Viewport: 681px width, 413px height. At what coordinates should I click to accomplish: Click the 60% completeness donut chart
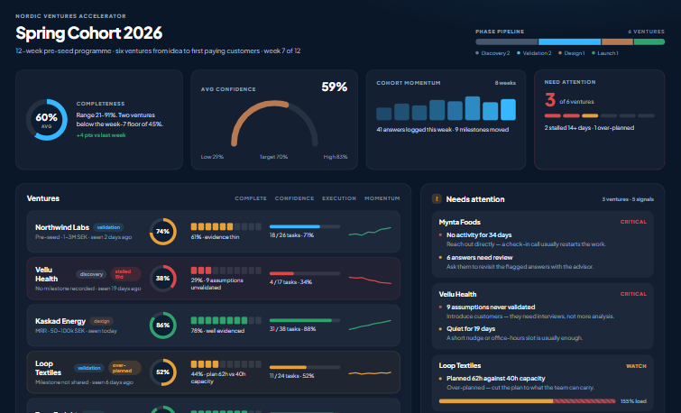[x=47, y=120]
